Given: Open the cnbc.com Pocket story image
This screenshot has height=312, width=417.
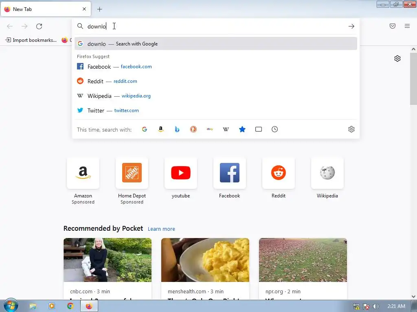Looking at the screenshot, I should tap(108, 260).
